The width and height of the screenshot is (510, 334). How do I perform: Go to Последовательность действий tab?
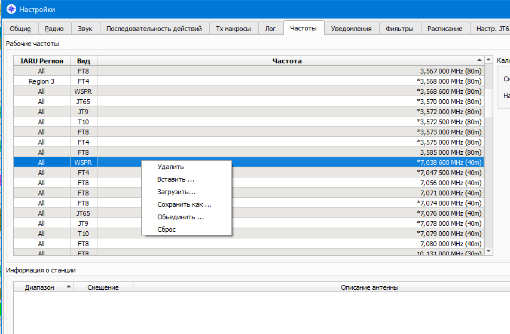coord(154,29)
